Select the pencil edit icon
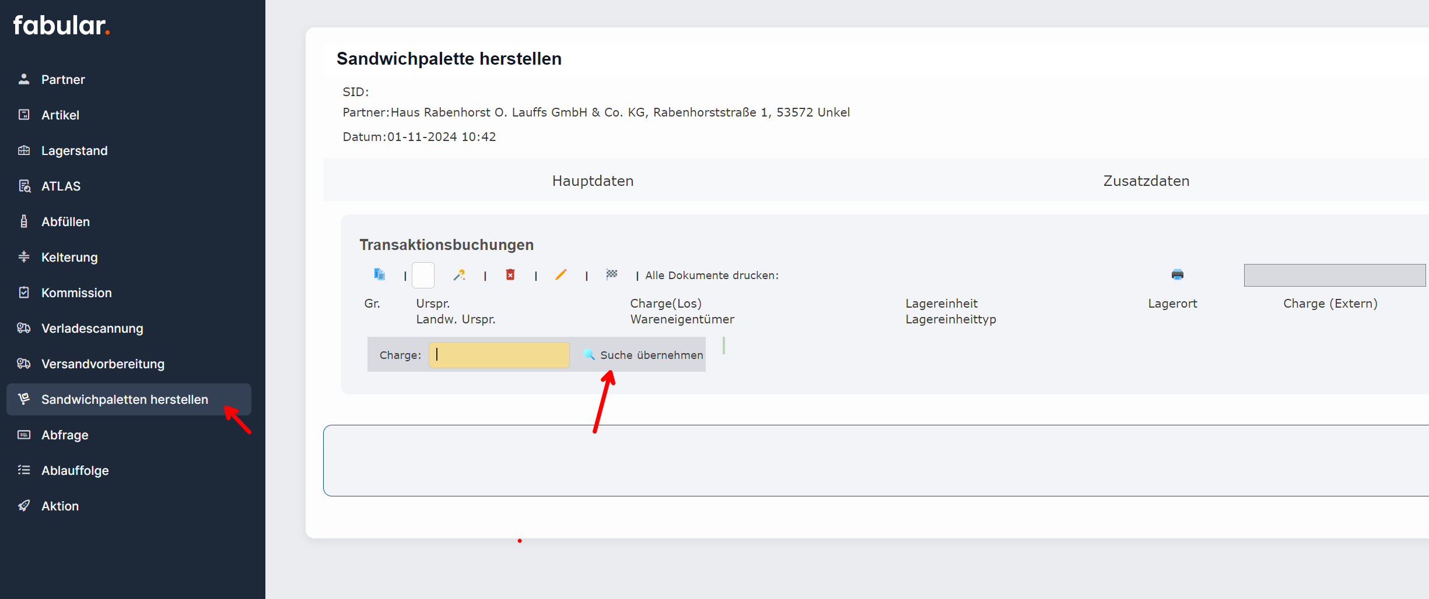This screenshot has height=599, width=1429. click(561, 274)
